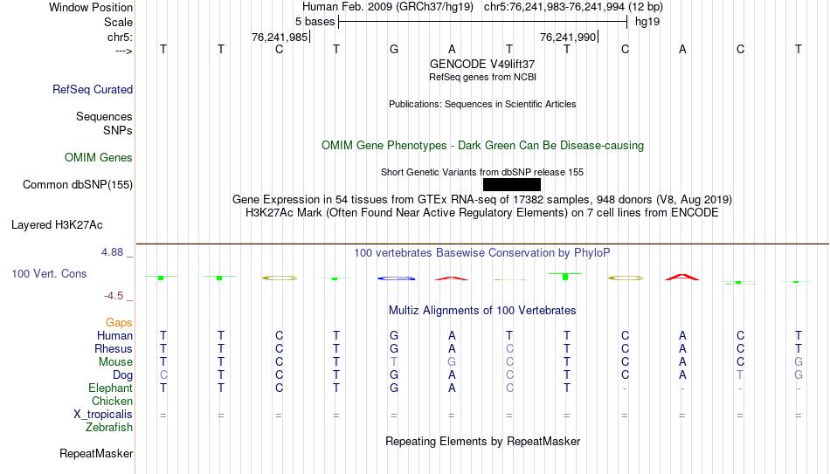Screen dimensions: 830x474
Task: Click the 76,241,985 coordinate marker
Action: 280,37
